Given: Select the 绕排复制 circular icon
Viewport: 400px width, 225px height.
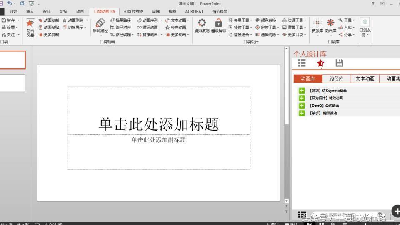Looking at the screenshot, I should [x=202, y=23].
